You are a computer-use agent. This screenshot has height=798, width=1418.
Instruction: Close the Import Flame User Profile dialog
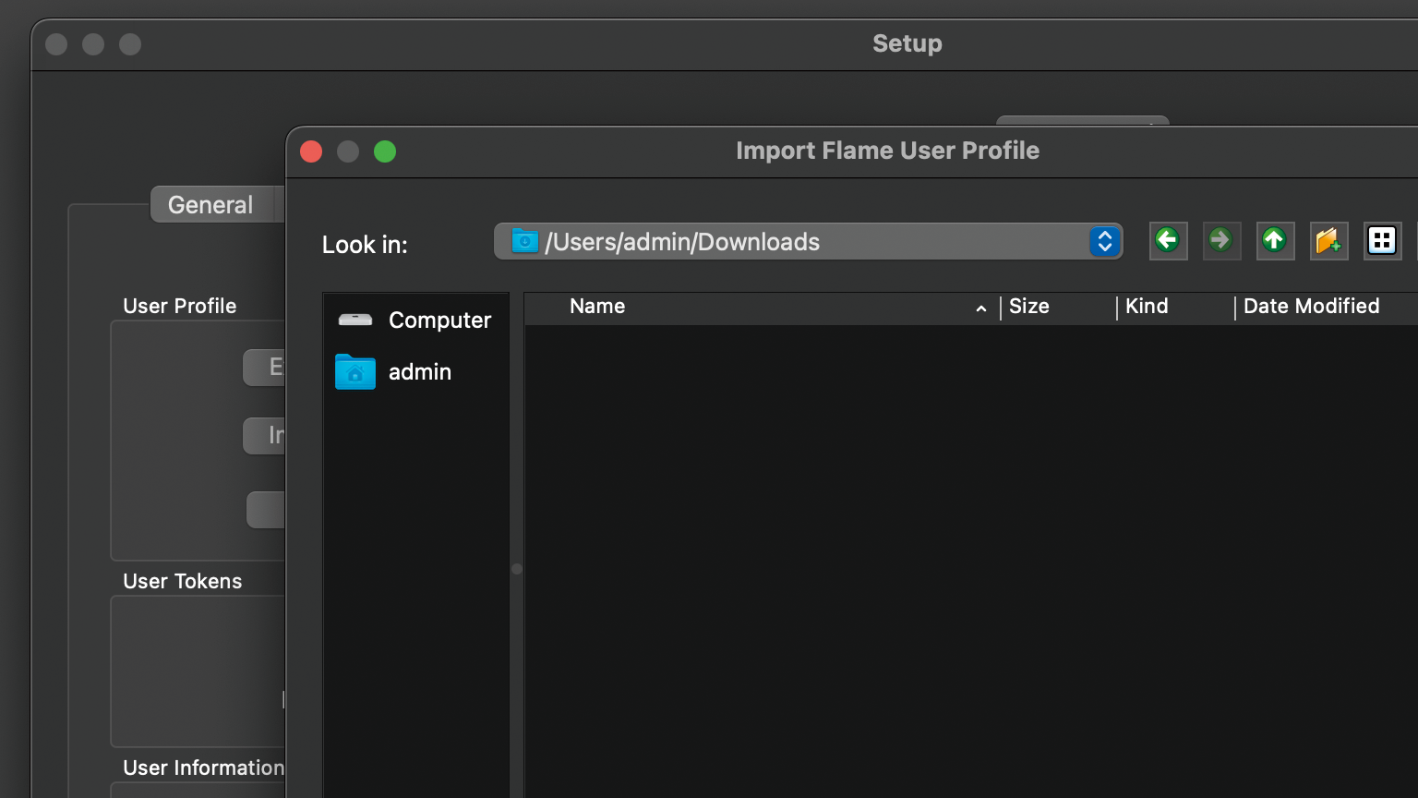coord(312,151)
